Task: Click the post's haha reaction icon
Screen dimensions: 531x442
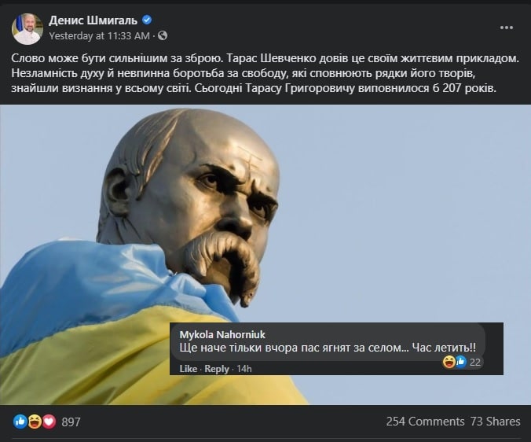Action: click(35, 422)
